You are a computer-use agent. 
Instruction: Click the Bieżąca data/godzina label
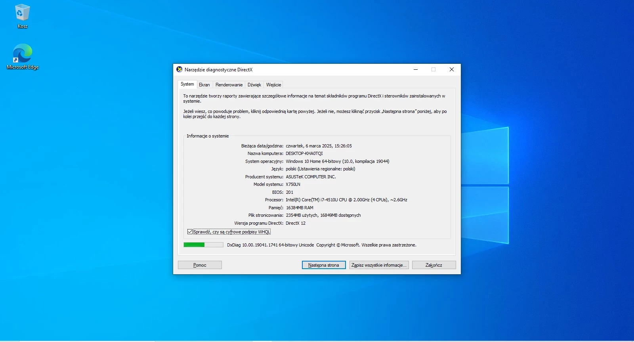pos(262,146)
